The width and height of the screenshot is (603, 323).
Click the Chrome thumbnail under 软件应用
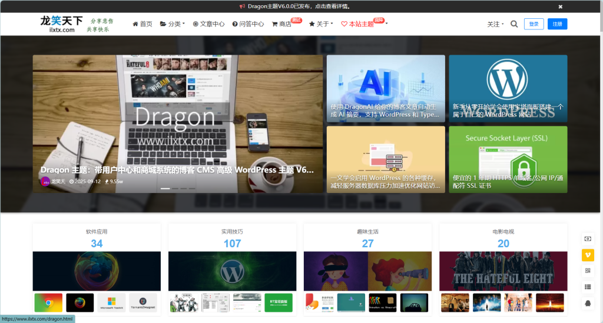[48, 302]
